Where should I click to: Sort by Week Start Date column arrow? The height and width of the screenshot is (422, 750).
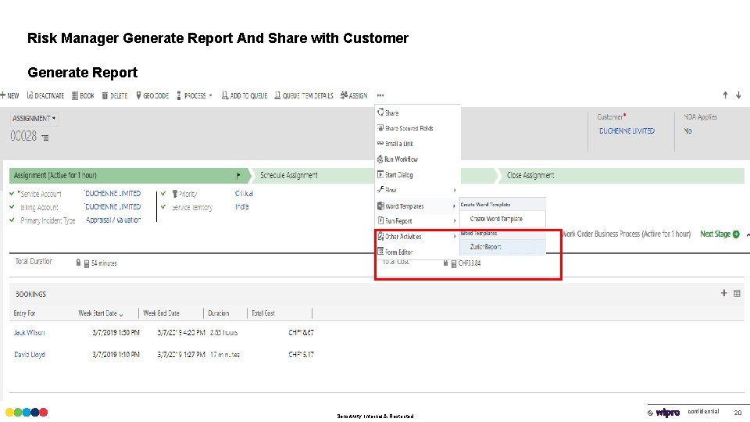click(x=121, y=314)
